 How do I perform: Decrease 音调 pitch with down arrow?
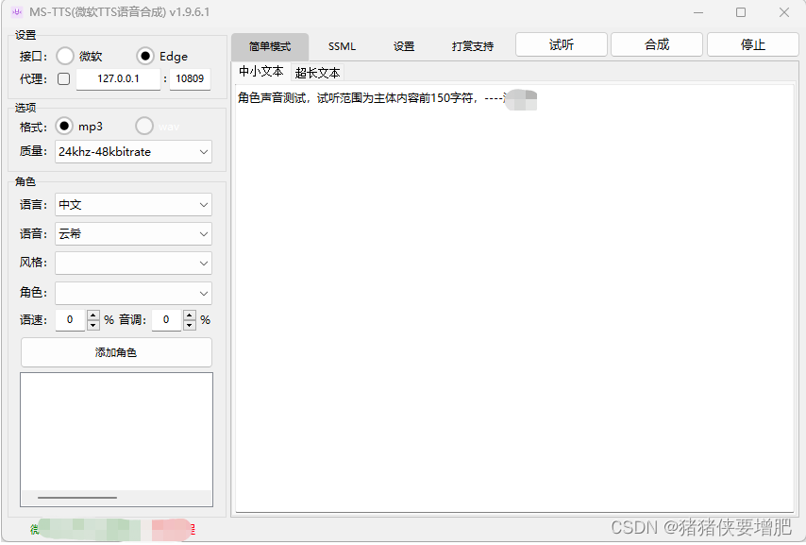pyautogui.click(x=190, y=325)
